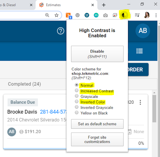Click the 0% progress value
The height and width of the screenshot is (157, 160).
coord(141,143)
